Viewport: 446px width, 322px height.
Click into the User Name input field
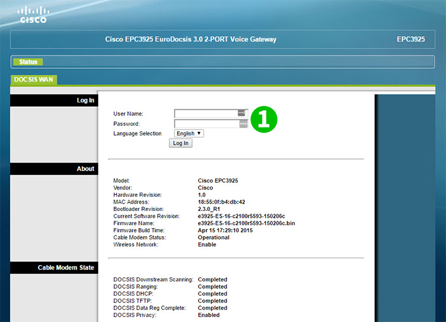click(x=211, y=113)
